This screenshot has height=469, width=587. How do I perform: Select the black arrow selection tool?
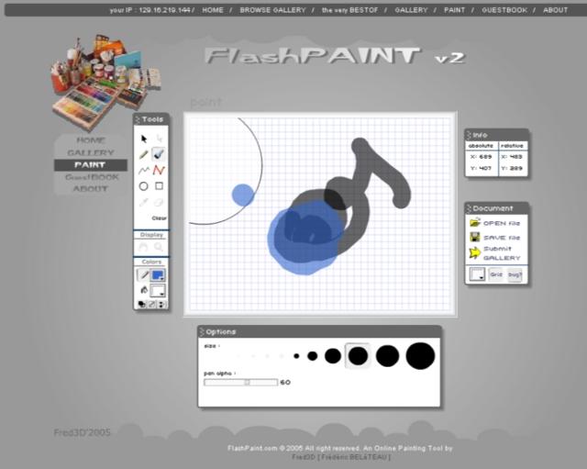(144, 139)
